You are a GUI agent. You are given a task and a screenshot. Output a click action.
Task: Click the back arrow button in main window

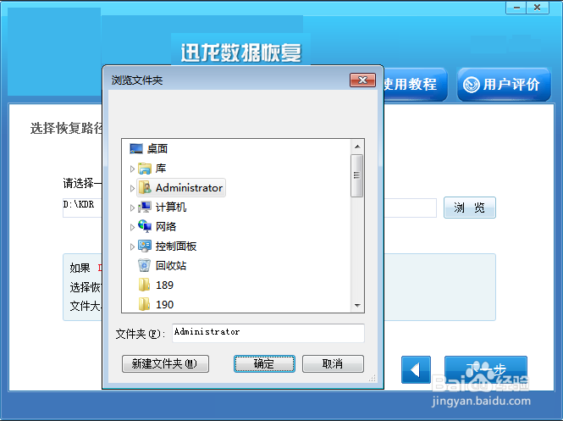[416, 369]
